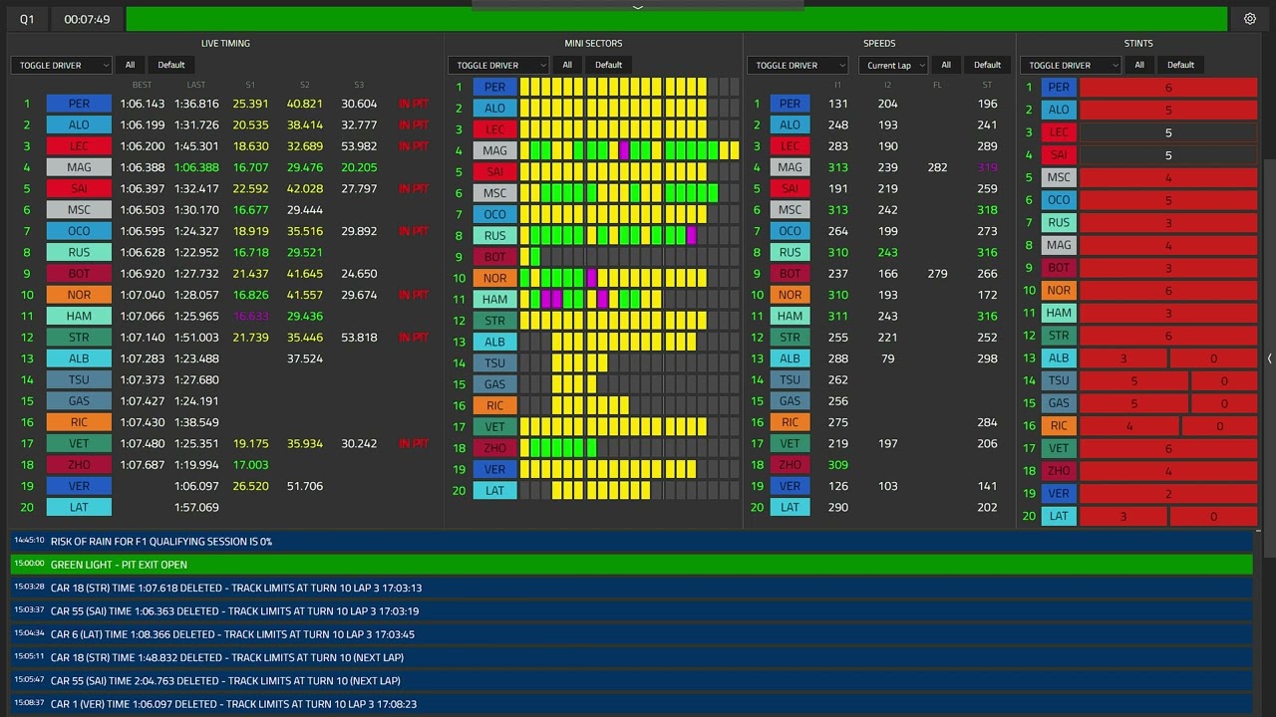Open the risk of rain 0% message
Image resolution: width=1276 pixels, height=717 pixels.
631,542
